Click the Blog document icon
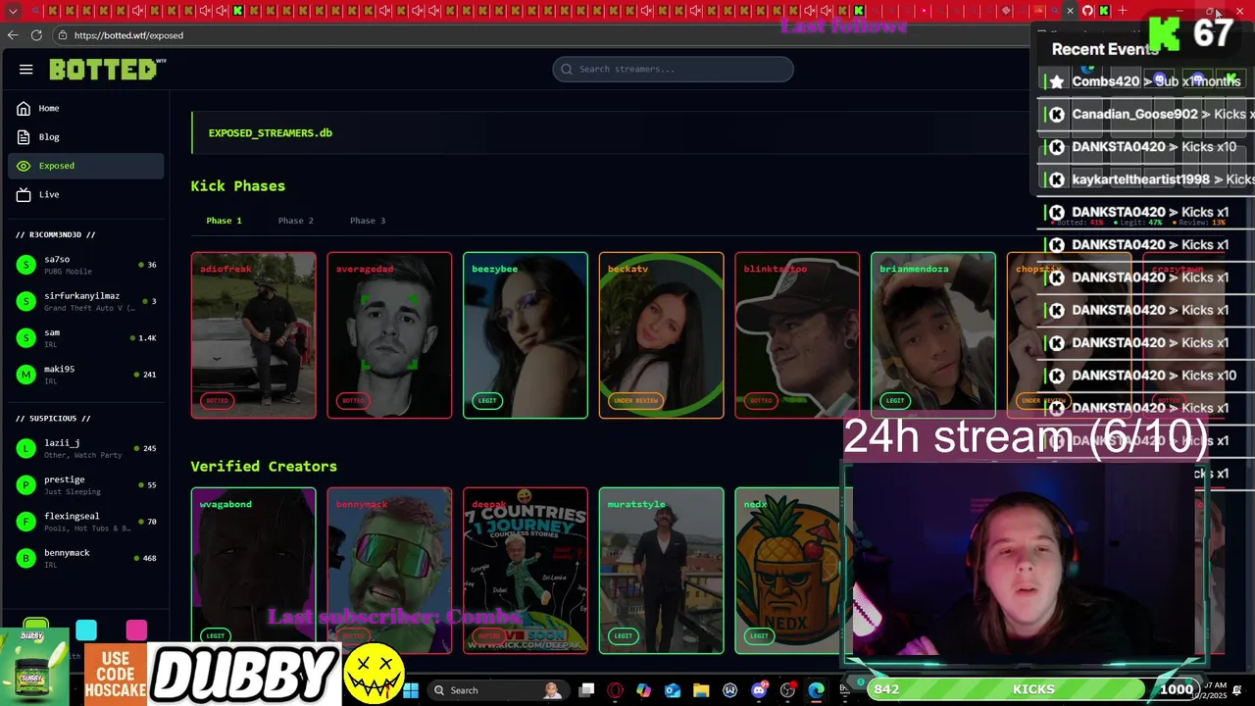Screen dimensions: 1255x706 click(x=24, y=136)
